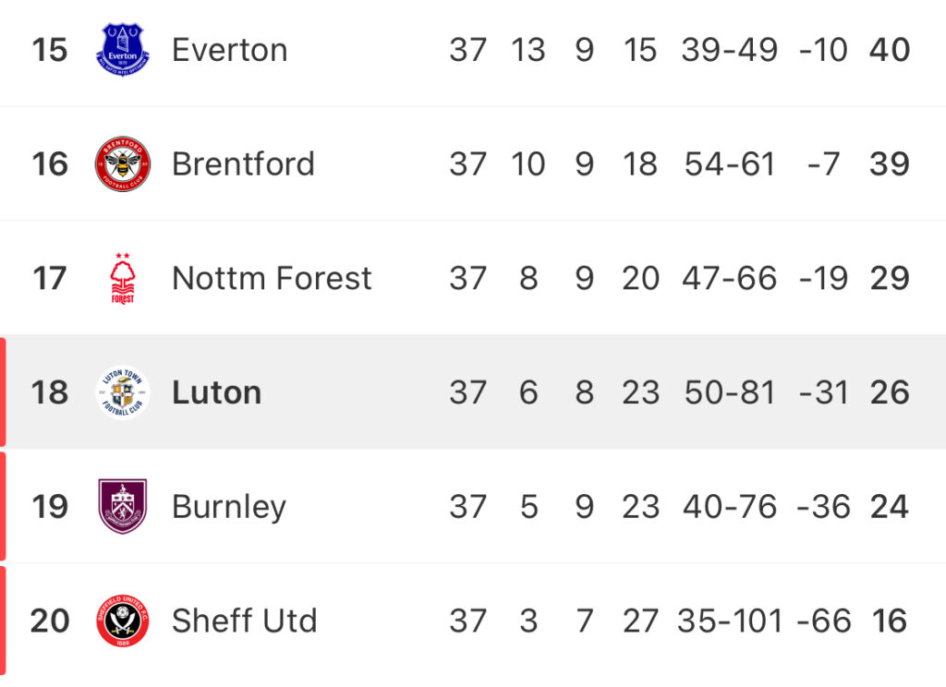Tap the Nottm Forest tree crest
Screen dimensions: 946x687
[x=123, y=278]
